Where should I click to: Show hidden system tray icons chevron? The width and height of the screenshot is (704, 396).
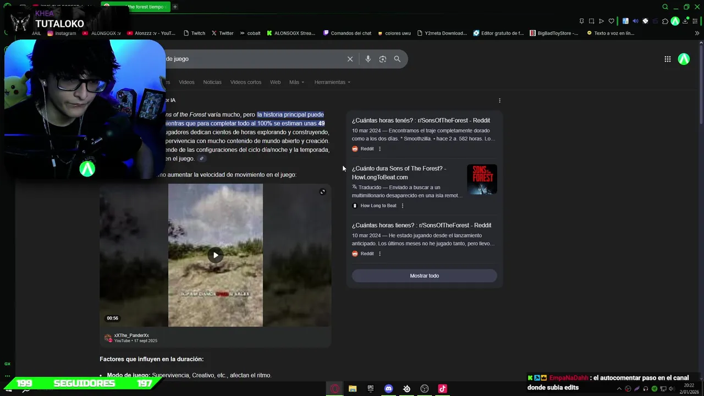619,389
